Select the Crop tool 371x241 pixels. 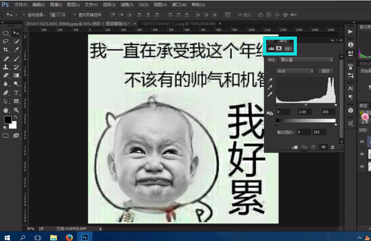tap(6, 50)
